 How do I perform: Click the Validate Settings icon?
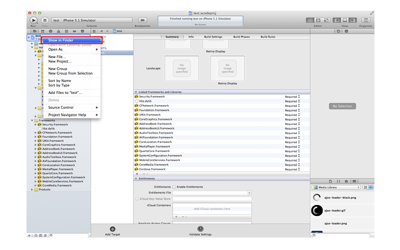[x=200, y=229]
